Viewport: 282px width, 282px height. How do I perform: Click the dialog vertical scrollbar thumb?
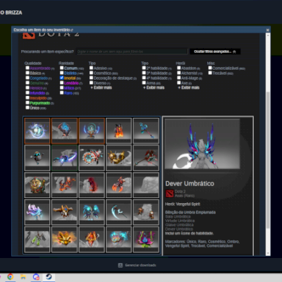(268, 160)
